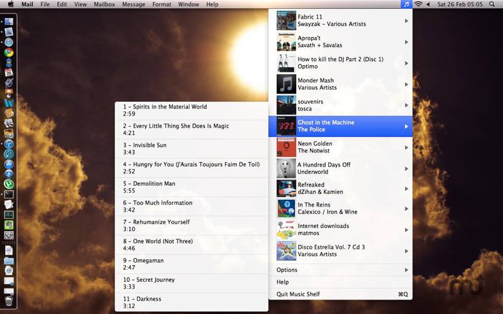Open iTunes from the dock
The width and height of the screenshot is (503, 314).
pos(9,144)
